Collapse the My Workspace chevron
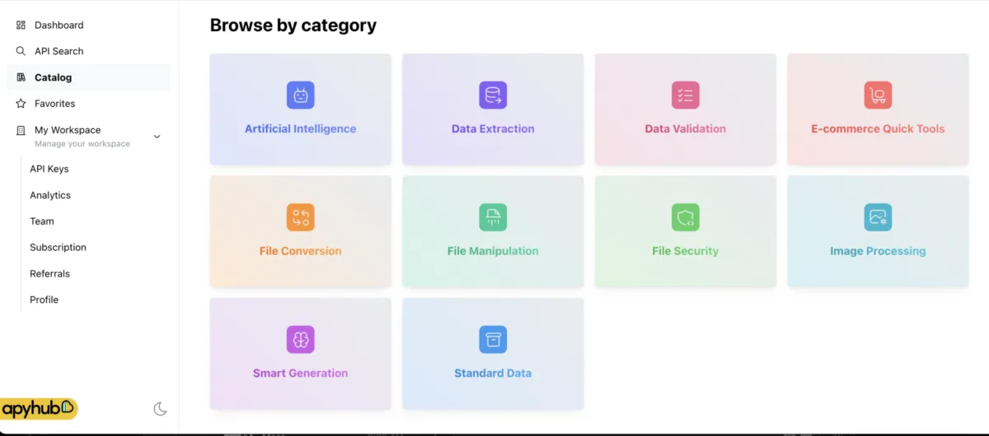 (x=157, y=137)
